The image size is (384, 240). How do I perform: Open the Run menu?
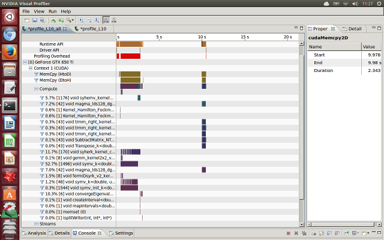[x=52, y=11]
